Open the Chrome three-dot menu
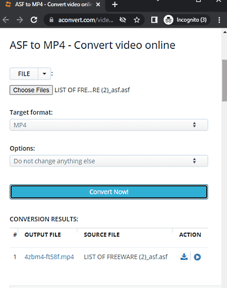This screenshot has width=227, height=288. [x=219, y=20]
